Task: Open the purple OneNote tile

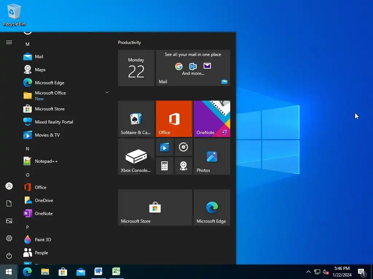Action: [x=212, y=119]
